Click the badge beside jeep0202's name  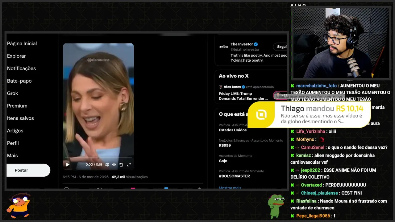pos(297,170)
